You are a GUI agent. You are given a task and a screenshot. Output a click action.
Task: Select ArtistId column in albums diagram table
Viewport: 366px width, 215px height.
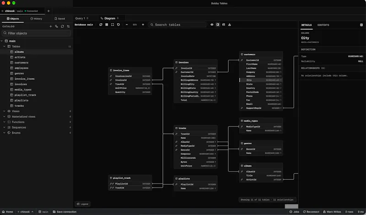point(261,179)
